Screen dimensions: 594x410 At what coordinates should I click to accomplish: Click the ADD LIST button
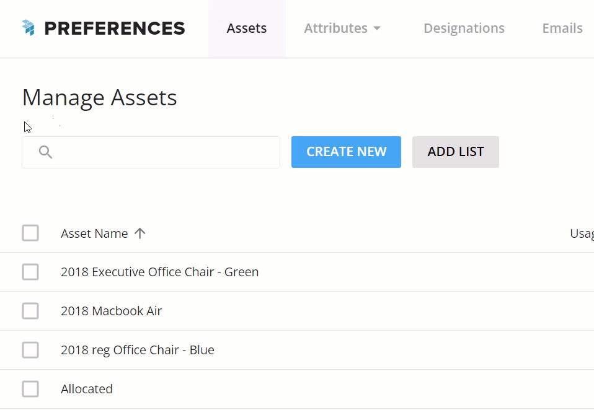(x=456, y=152)
